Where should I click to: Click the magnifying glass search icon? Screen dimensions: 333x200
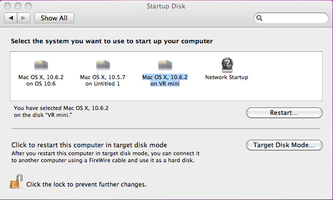tap(259, 18)
